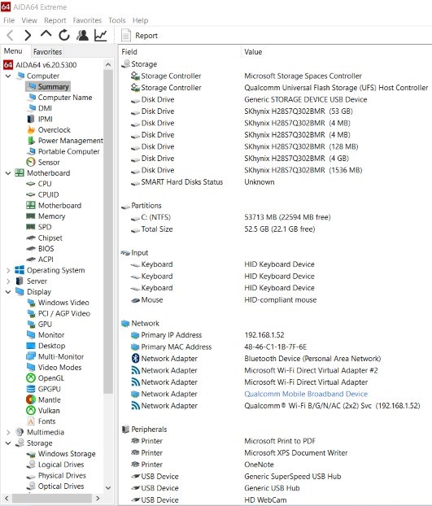Open the File menu

coord(9,20)
